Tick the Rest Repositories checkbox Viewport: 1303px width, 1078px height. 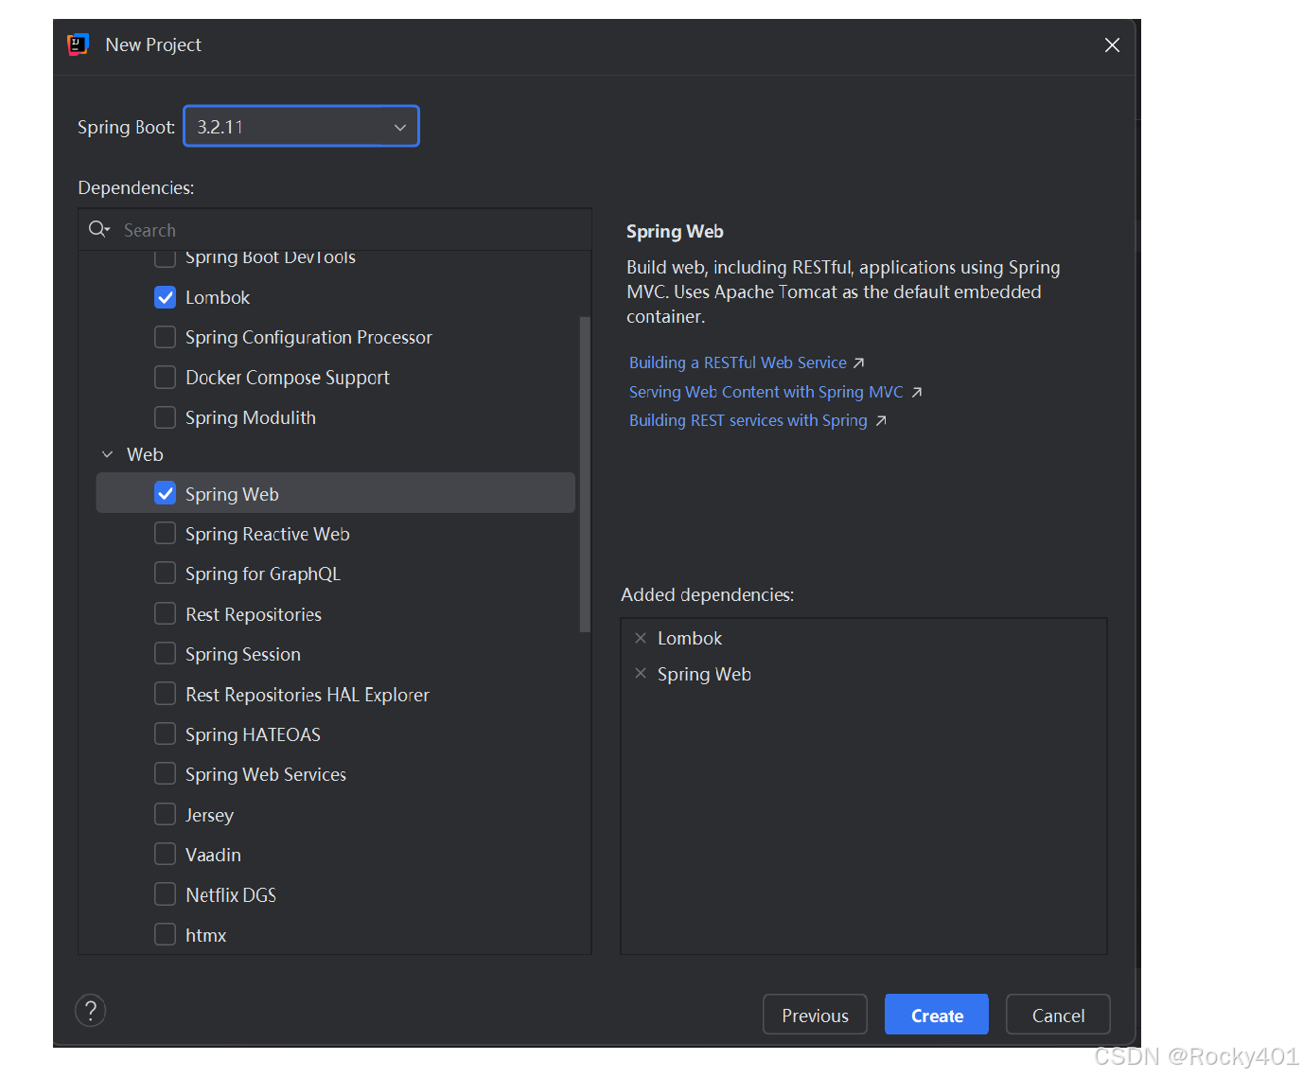(x=165, y=614)
